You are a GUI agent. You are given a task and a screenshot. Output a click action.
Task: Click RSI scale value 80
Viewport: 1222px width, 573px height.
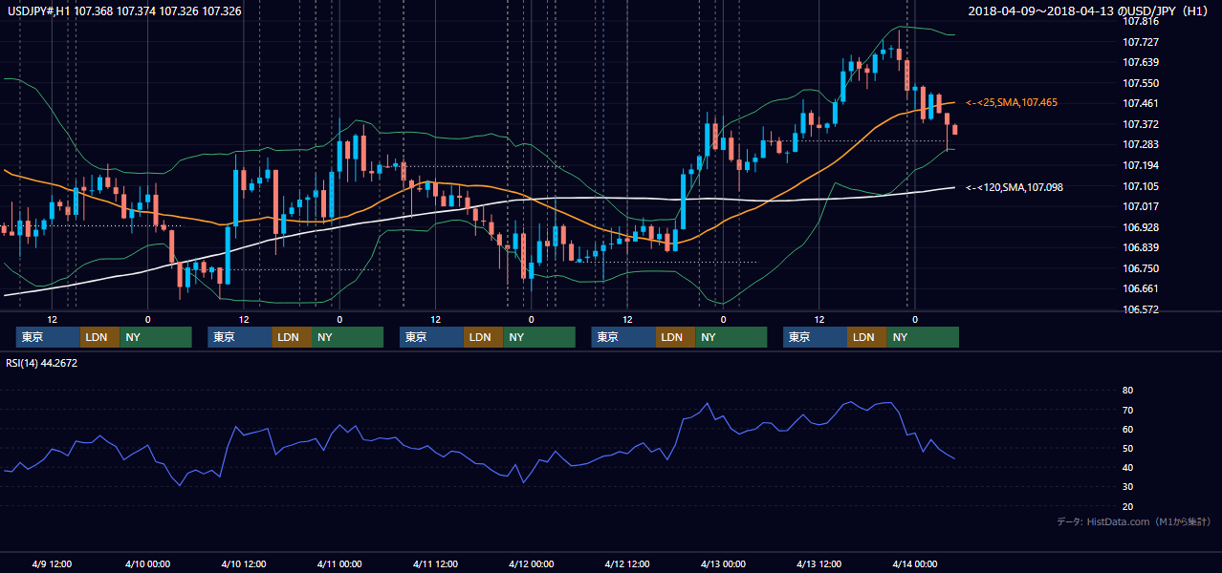tap(1127, 391)
